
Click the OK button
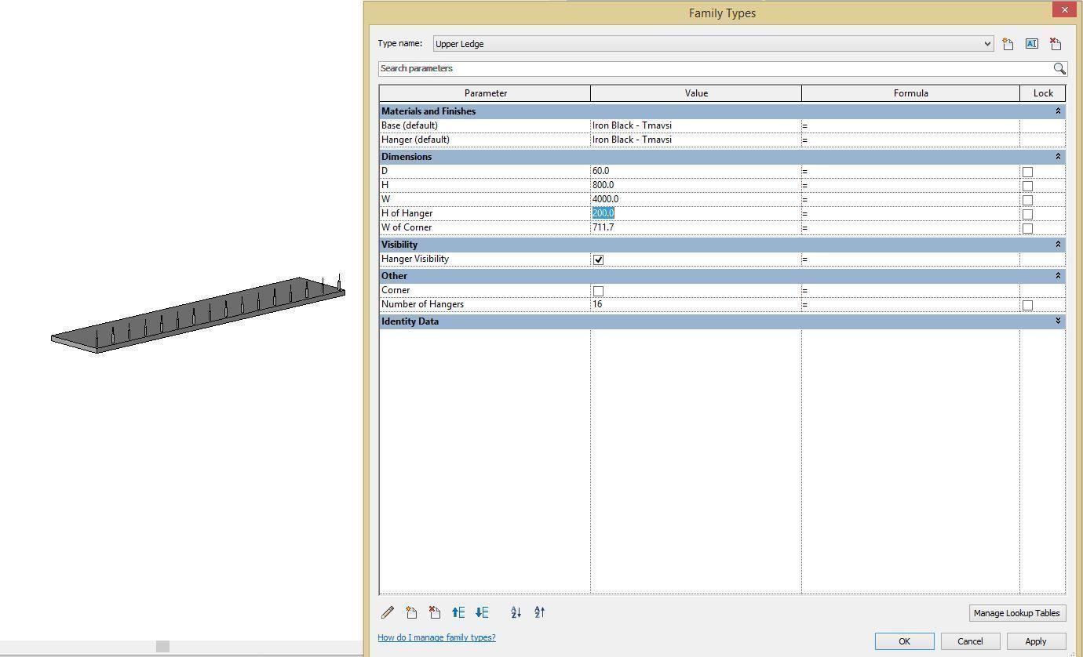point(904,641)
